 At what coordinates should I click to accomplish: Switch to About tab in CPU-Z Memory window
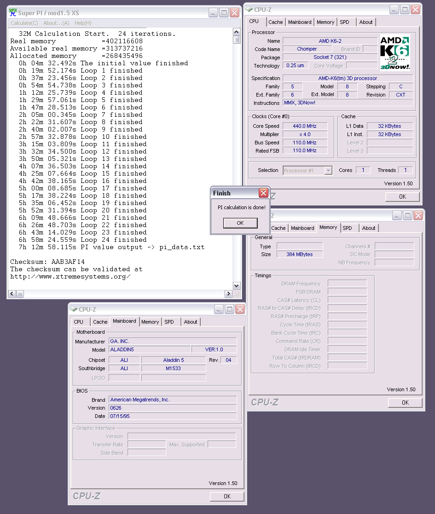pos(368,228)
